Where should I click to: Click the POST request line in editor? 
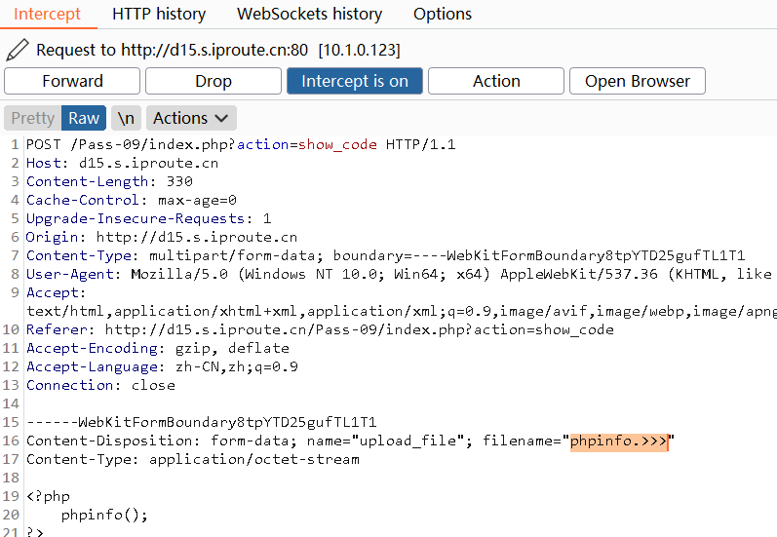pos(241,145)
